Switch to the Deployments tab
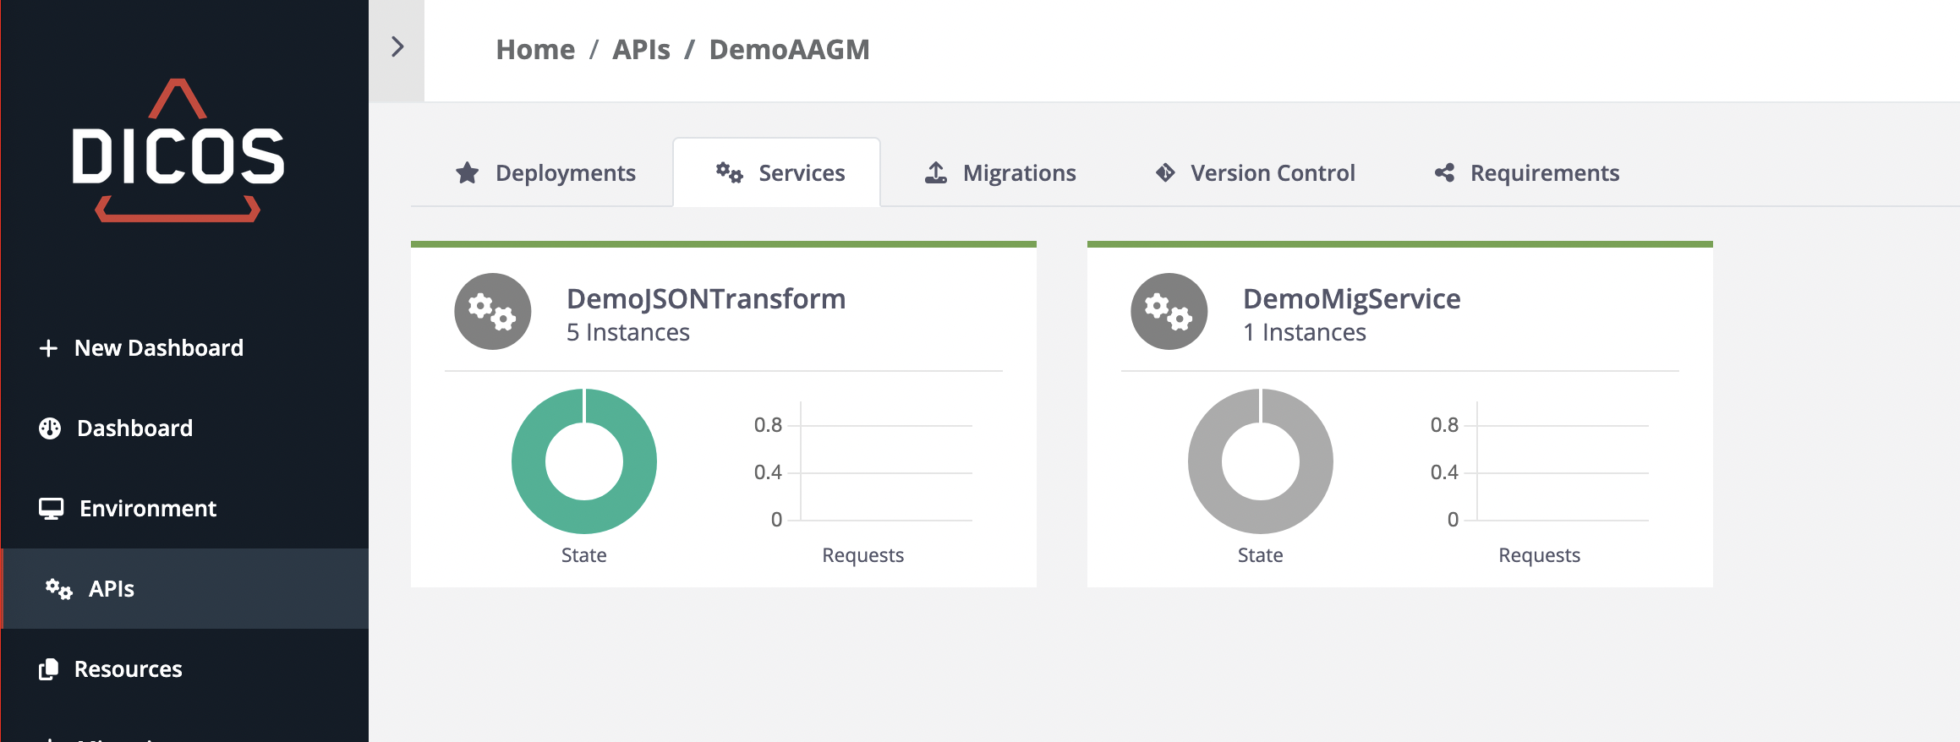1960x742 pixels. pyautogui.click(x=546, y=173)
